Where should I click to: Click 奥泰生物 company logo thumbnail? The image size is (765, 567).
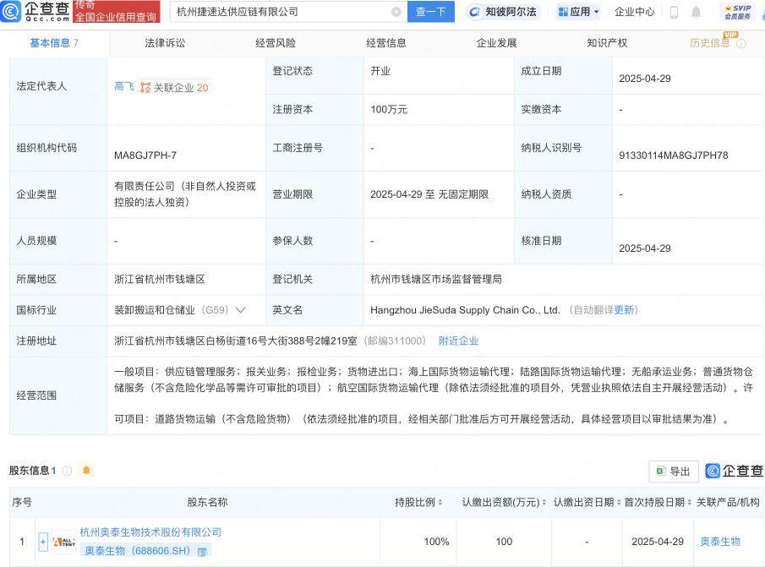click(63, 542)
